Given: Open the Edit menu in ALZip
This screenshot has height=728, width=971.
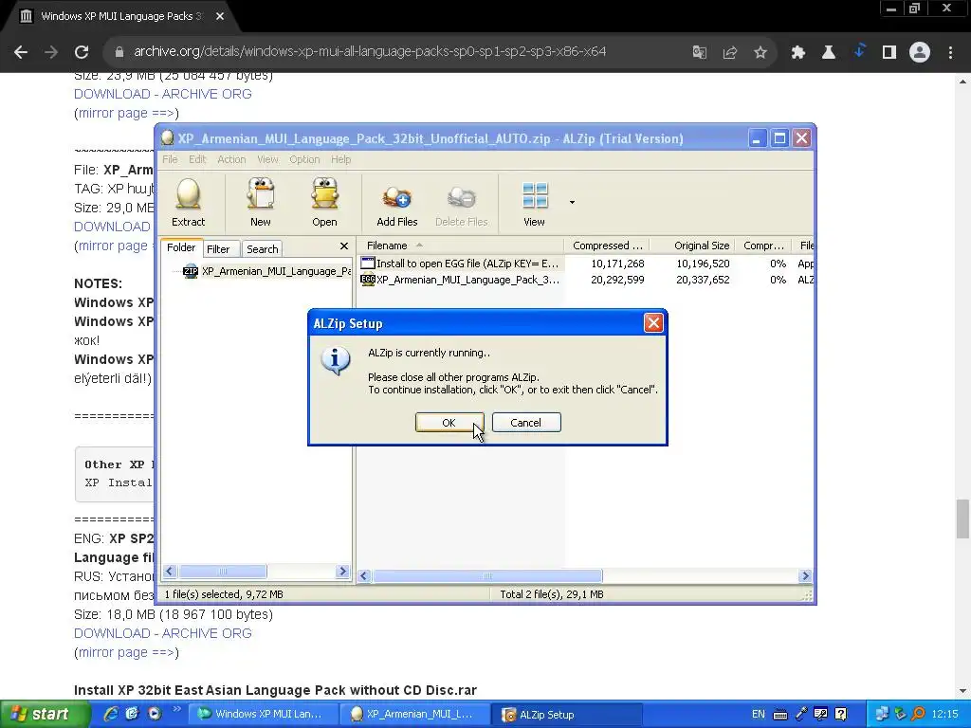Looking at the screenshot, I should [x=197, y=159].
